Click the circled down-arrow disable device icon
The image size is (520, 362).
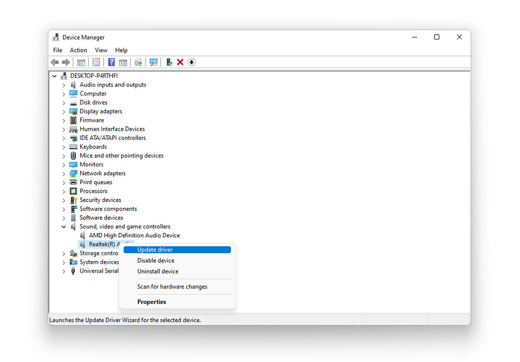[192, 62]
